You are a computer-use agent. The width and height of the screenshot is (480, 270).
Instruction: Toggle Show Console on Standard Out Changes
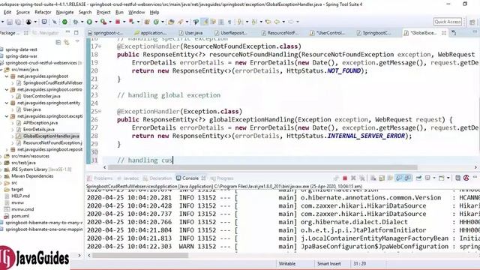tap(399, 178)
